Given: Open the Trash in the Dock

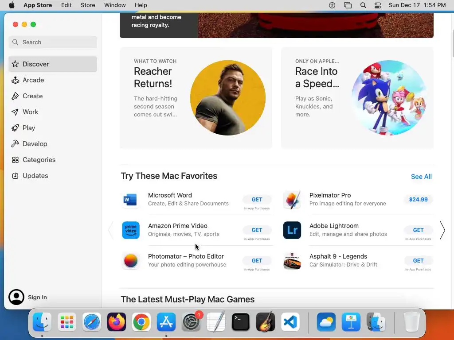Looking at the screenshot, I should point(411,322).
